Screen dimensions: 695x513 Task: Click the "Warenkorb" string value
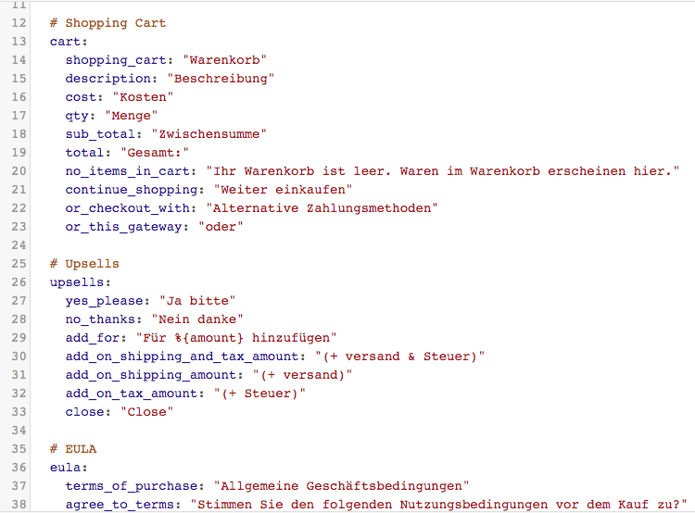(224, 60)
